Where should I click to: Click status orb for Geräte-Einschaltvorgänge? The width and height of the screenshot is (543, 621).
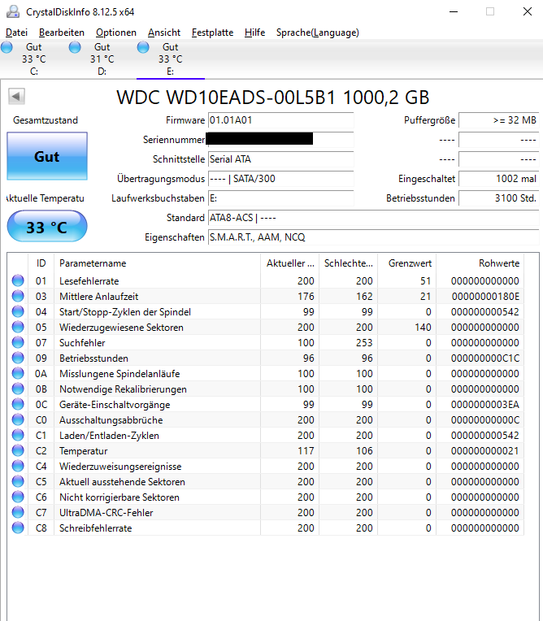point(18,404)
